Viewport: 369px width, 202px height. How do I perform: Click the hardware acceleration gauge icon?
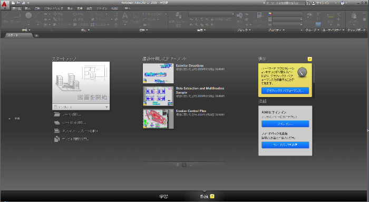click(302, 72)
